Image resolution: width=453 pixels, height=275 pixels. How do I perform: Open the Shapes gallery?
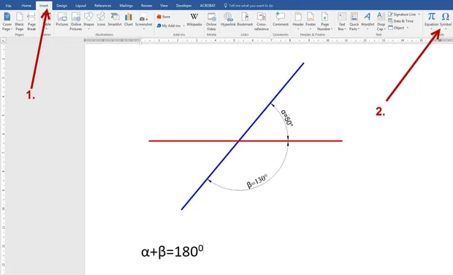click(x=88, y=20)
